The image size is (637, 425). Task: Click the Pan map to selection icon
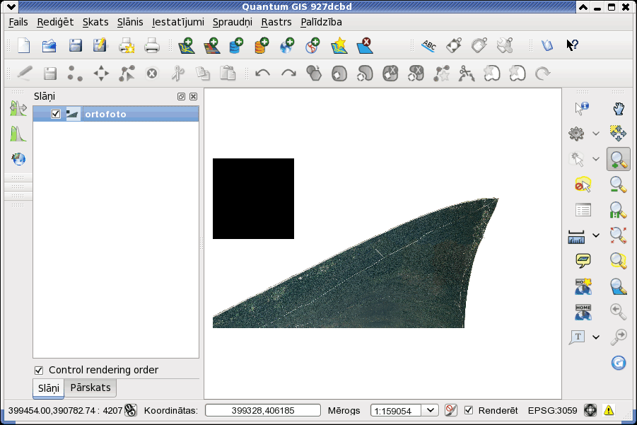(619, 134)
